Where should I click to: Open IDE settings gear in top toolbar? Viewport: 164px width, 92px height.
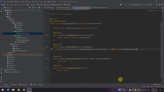tap(160, 5)
